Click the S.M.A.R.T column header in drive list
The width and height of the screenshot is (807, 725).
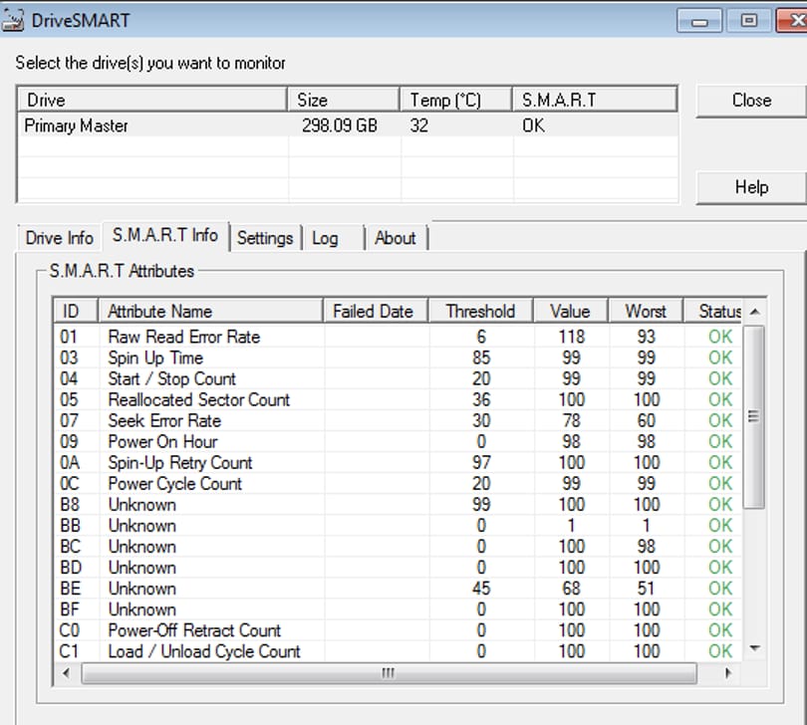tap(595, 100)
